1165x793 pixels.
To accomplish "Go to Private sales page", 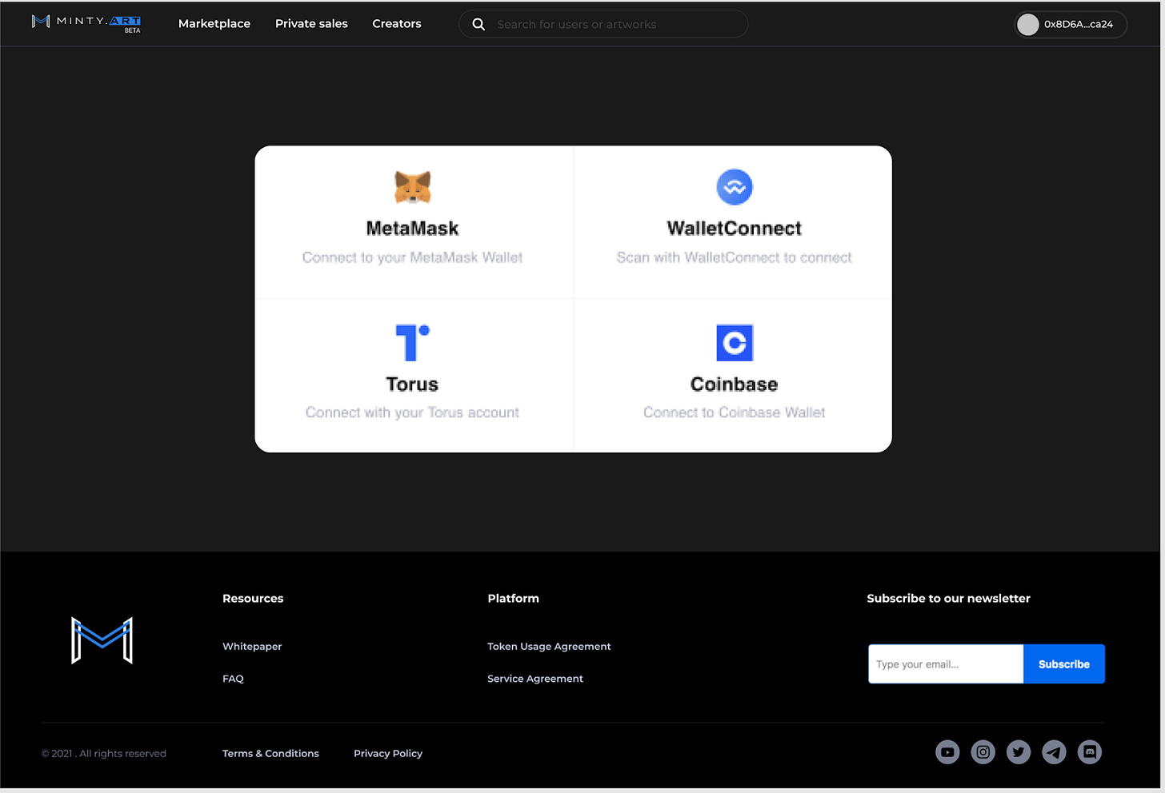I will (x=311, y=24).
